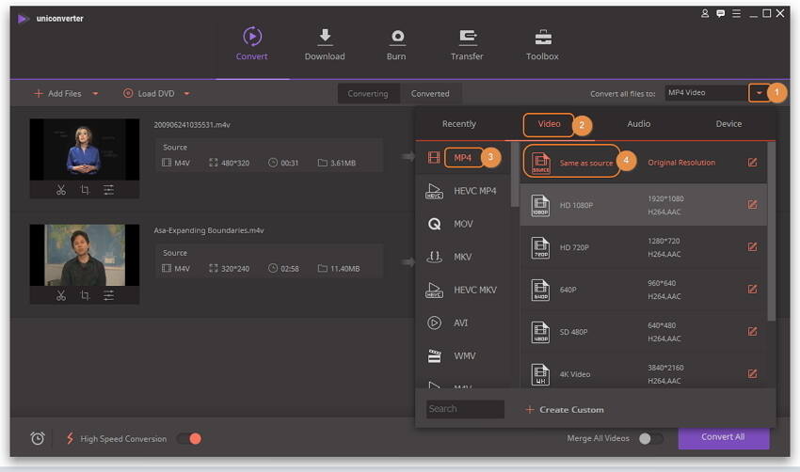Choose MP4 format in the list
The height and width of the screenshot is (472, 800).
463,158
